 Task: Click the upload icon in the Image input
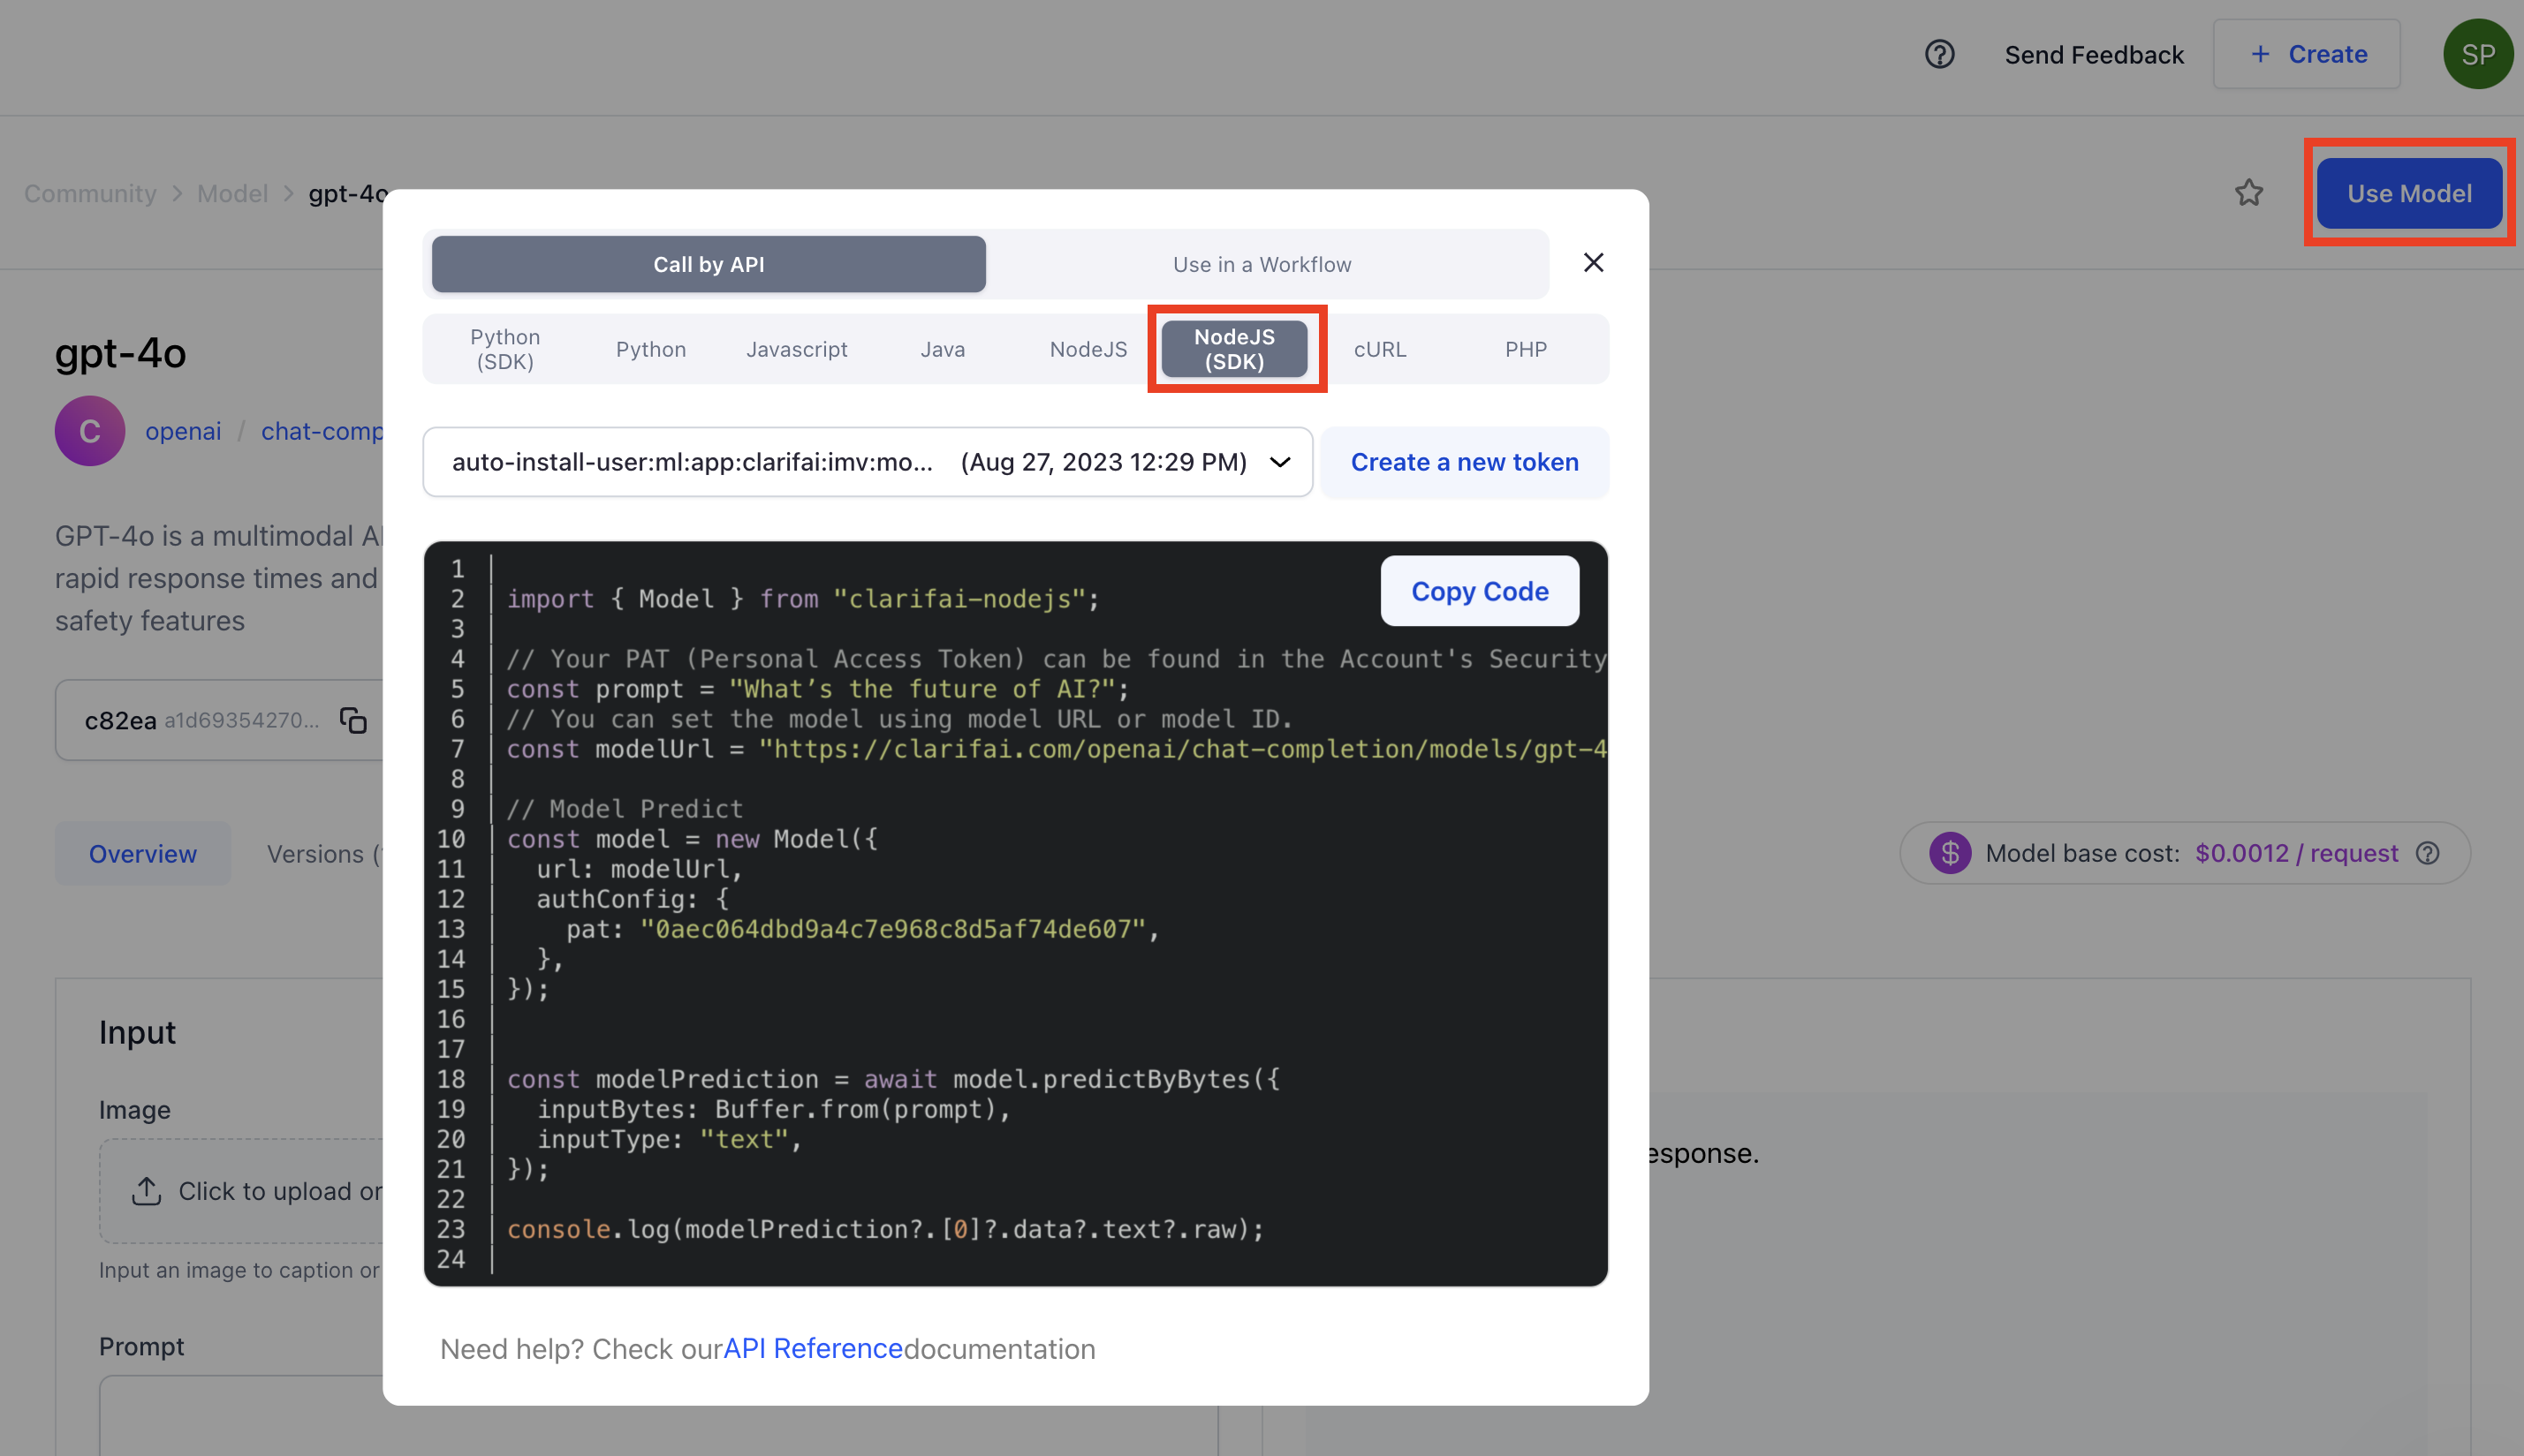(x=147, y=1191)
